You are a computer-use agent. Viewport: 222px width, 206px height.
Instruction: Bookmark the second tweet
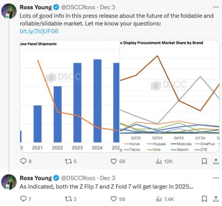click(x=204, y=199)
